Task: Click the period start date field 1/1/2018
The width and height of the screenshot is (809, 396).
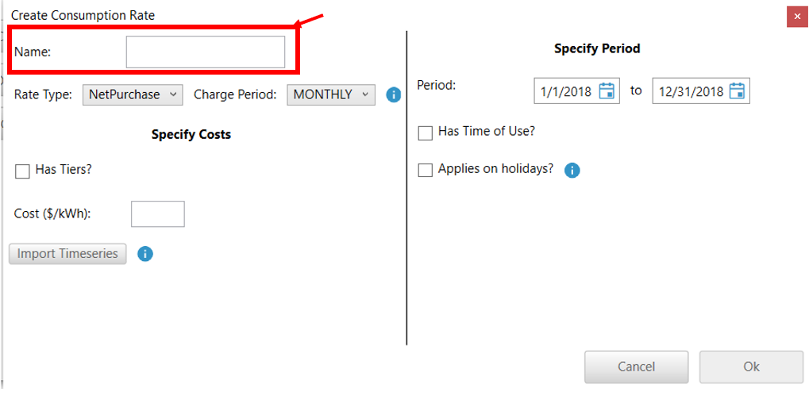Action: pos(565,91)
